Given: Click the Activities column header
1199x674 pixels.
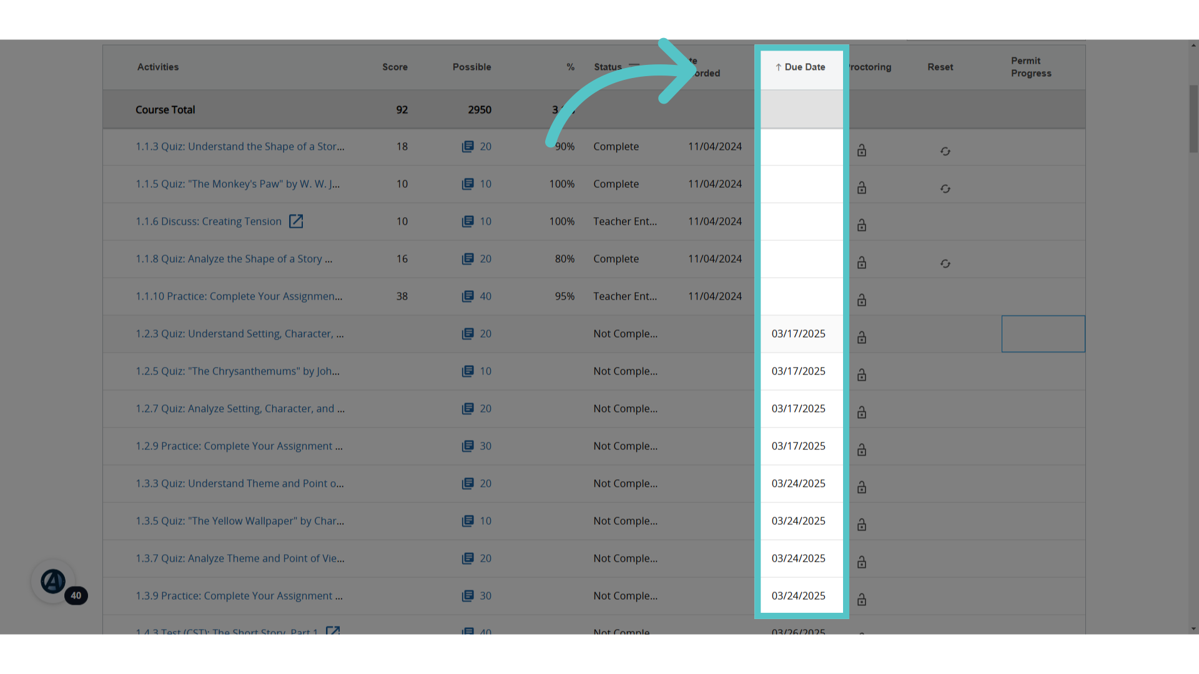Looking at the screenshot, I should [x=158, y=67].
